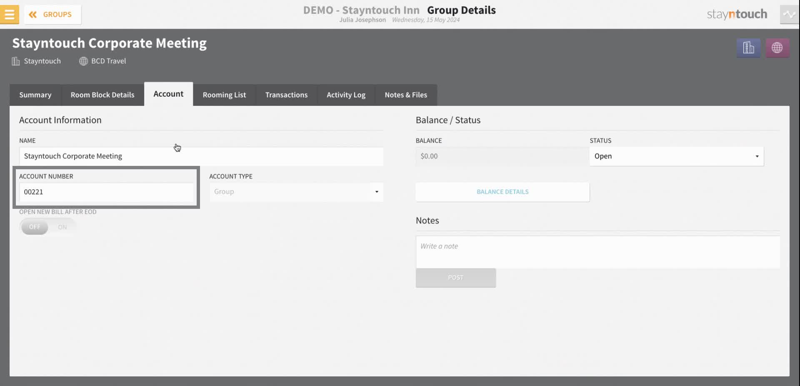
Task: Click the Account Information section heading
Action: click(60, 120)
